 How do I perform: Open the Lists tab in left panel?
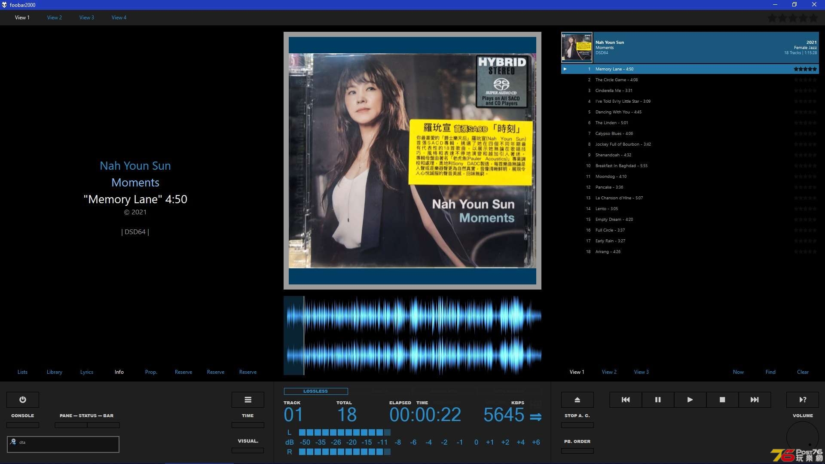[x=22, y=372]
